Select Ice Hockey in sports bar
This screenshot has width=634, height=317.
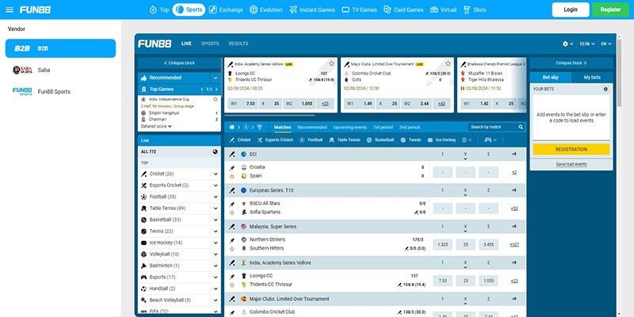coord(441,140)
